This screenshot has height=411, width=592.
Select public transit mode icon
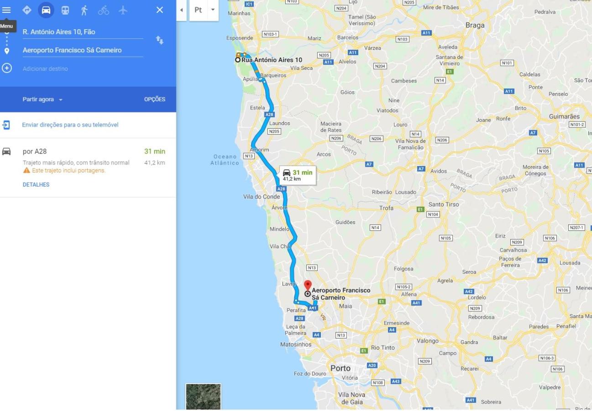[x=65, y=10]
